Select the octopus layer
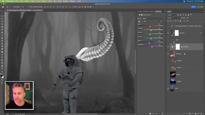This screenshot has height=115, width=205. coord(186,67)
